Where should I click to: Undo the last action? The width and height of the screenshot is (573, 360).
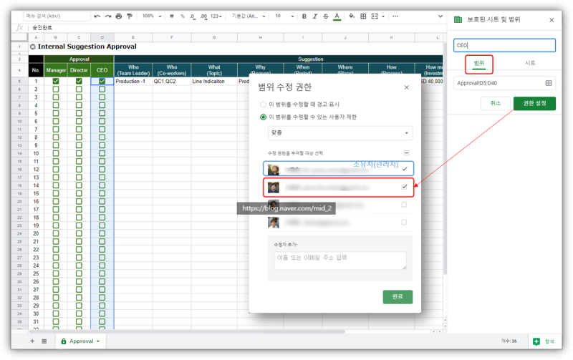click(97, 16)
